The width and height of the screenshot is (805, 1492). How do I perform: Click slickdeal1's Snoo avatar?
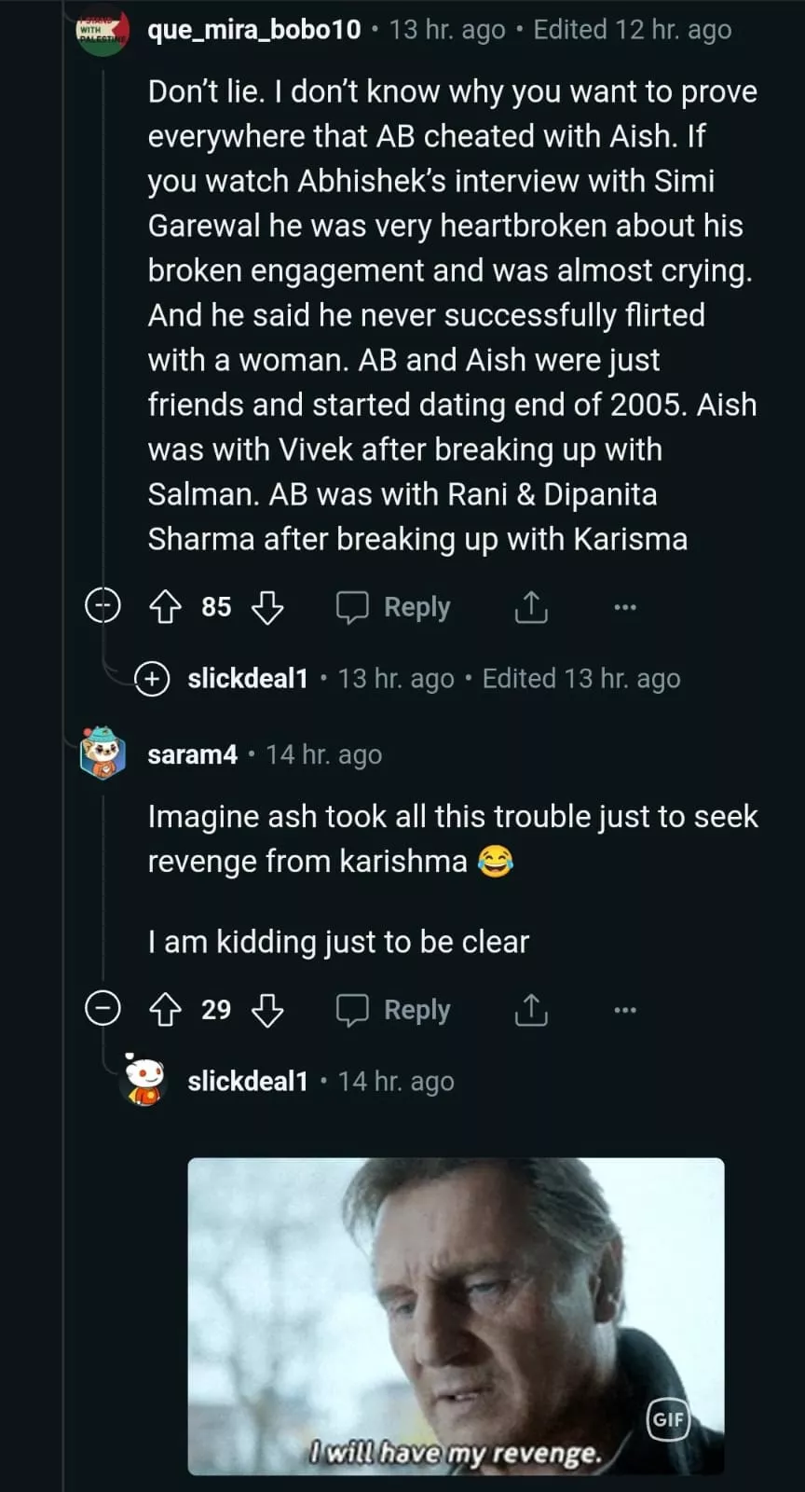click(144, 1082)
